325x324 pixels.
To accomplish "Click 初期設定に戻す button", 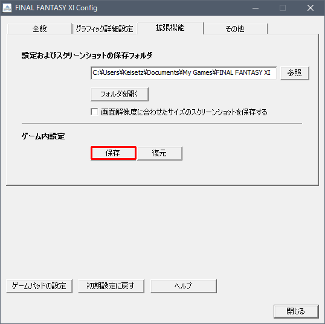I will (x=111, y=286).
